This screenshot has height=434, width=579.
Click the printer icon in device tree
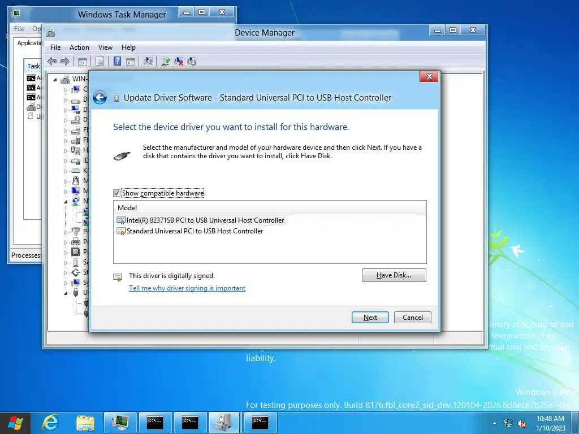76,242
